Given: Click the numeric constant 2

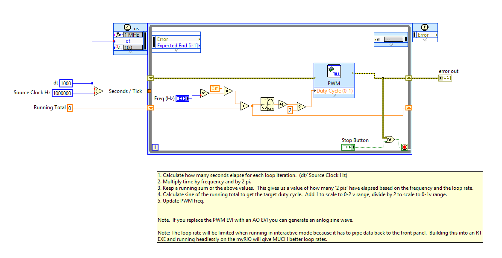Looking at the screenshot, I should (290, 110).
